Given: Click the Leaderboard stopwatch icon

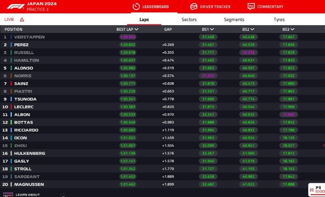Looking at the screenshot, I should pos(136,6).
